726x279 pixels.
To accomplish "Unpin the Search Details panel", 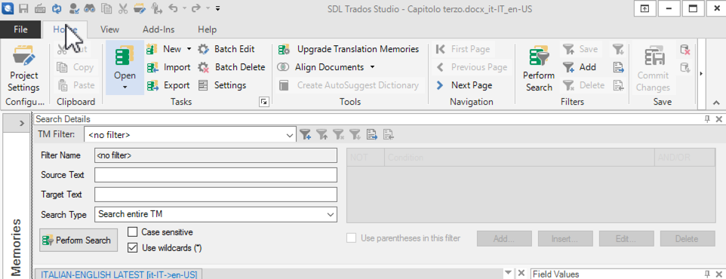I will 707,119.
